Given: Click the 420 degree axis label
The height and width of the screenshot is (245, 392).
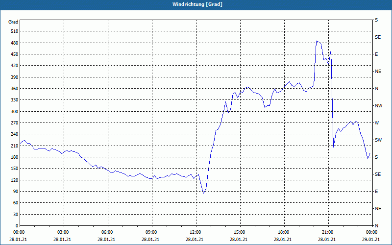Looking at the screenshot, I should [15, 66].
